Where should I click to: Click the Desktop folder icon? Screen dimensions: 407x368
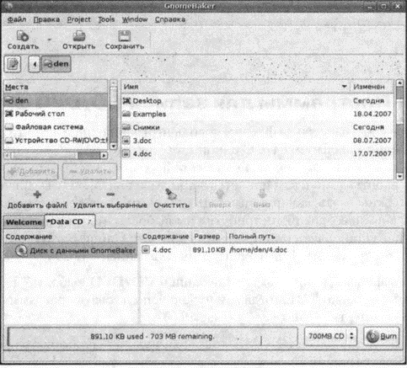pos(126,100)
